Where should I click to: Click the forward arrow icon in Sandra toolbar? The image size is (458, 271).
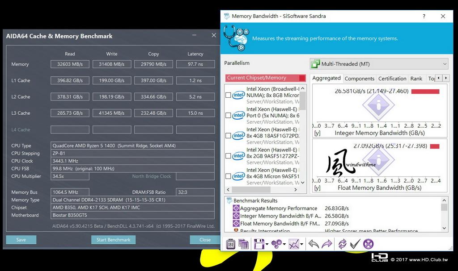(327, 244)
